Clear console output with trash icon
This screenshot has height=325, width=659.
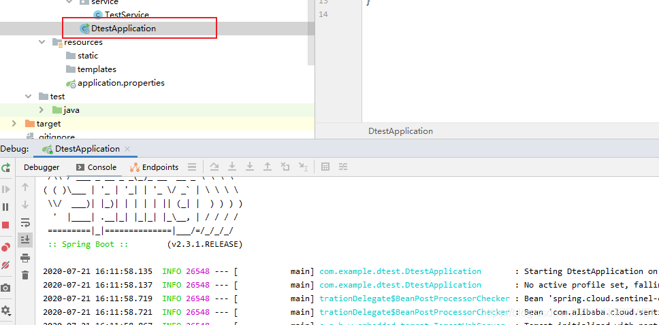25,275
